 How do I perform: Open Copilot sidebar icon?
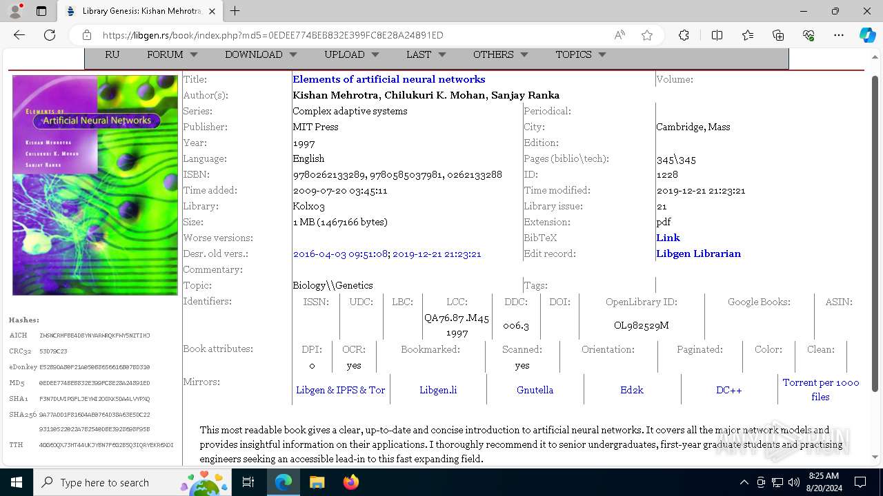point(867,35)
